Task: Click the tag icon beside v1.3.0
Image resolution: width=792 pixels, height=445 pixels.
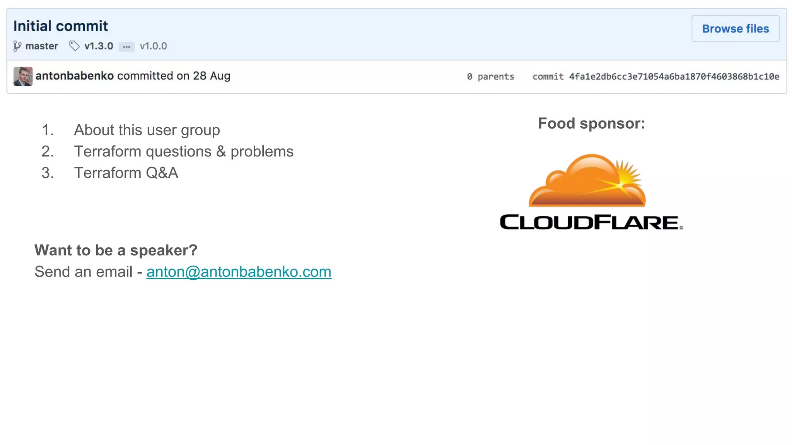Action: click(x=74, y=46)
